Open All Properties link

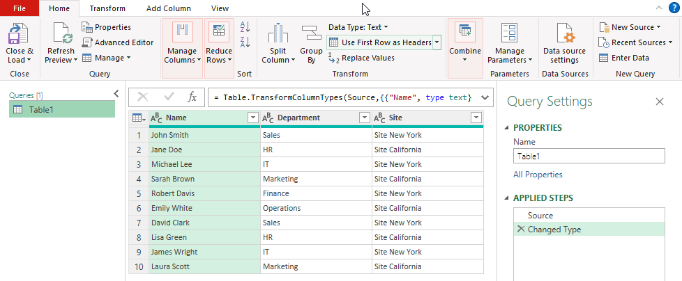(x=538, y=175)
